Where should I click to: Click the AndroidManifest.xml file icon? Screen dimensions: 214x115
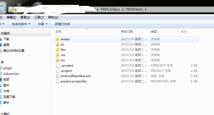click(58, 76)
